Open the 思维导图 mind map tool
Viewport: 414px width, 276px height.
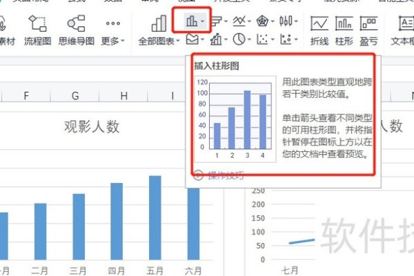tap(77, 30)
